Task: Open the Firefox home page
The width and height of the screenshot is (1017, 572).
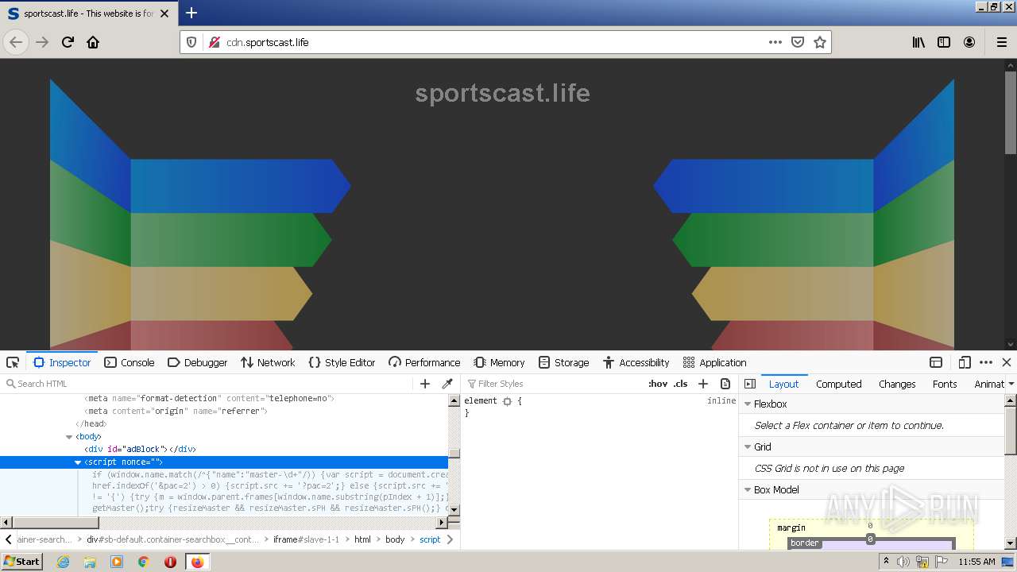Action: [93, 42]
